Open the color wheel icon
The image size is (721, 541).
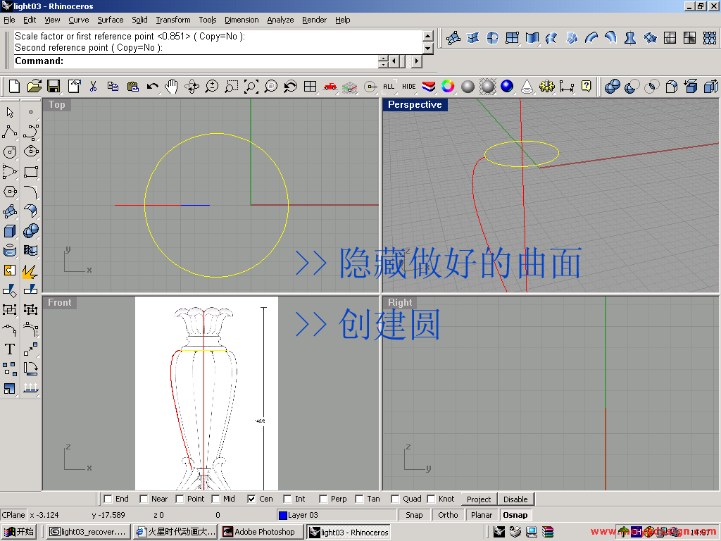point(448,87)
